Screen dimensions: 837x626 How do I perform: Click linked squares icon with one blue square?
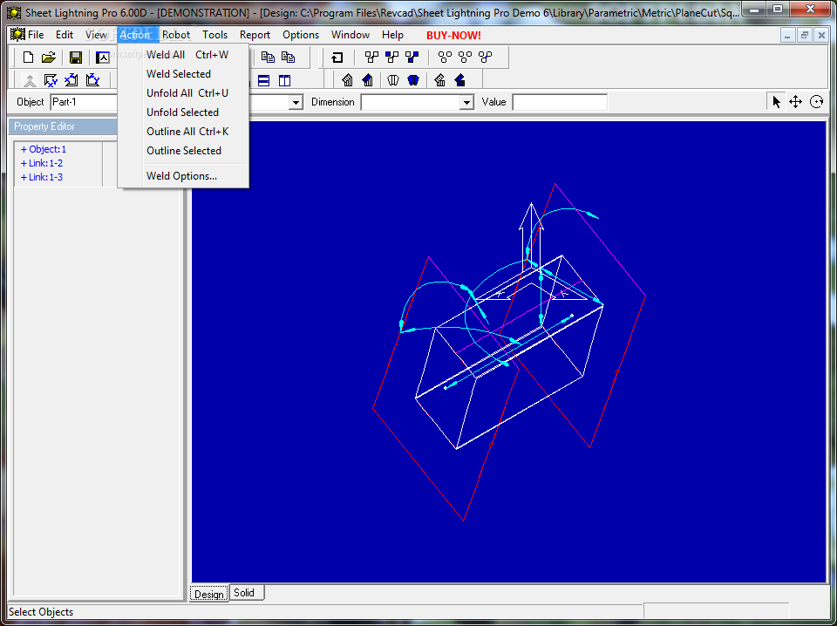pos(391,57)
